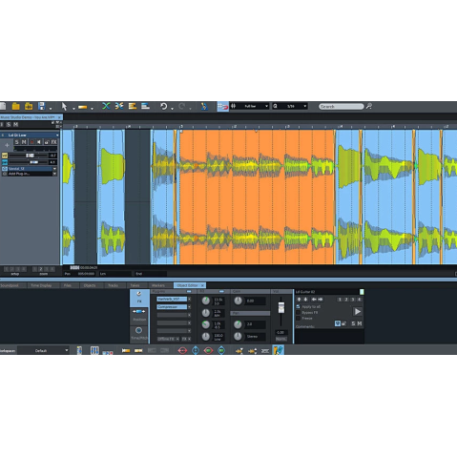This screenshot has width=457, height=457.
Task: Select the orange range mode tool
Action: coord(82,107)
